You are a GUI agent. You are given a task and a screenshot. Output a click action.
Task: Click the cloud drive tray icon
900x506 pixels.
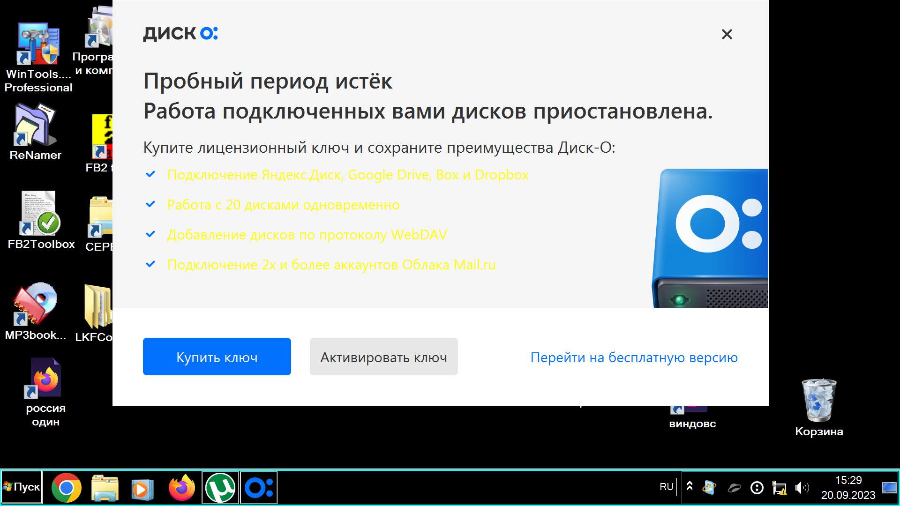coord(734,488)
